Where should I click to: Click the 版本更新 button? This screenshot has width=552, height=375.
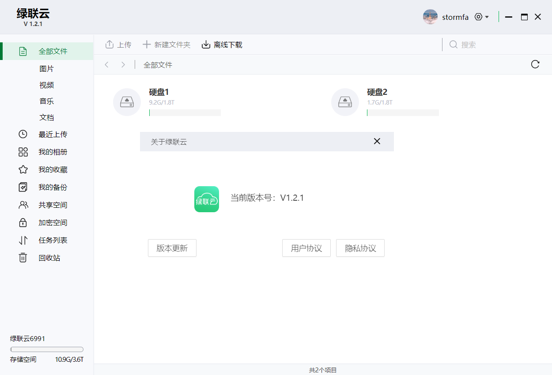pyautogui.click(x=172, y=248)
